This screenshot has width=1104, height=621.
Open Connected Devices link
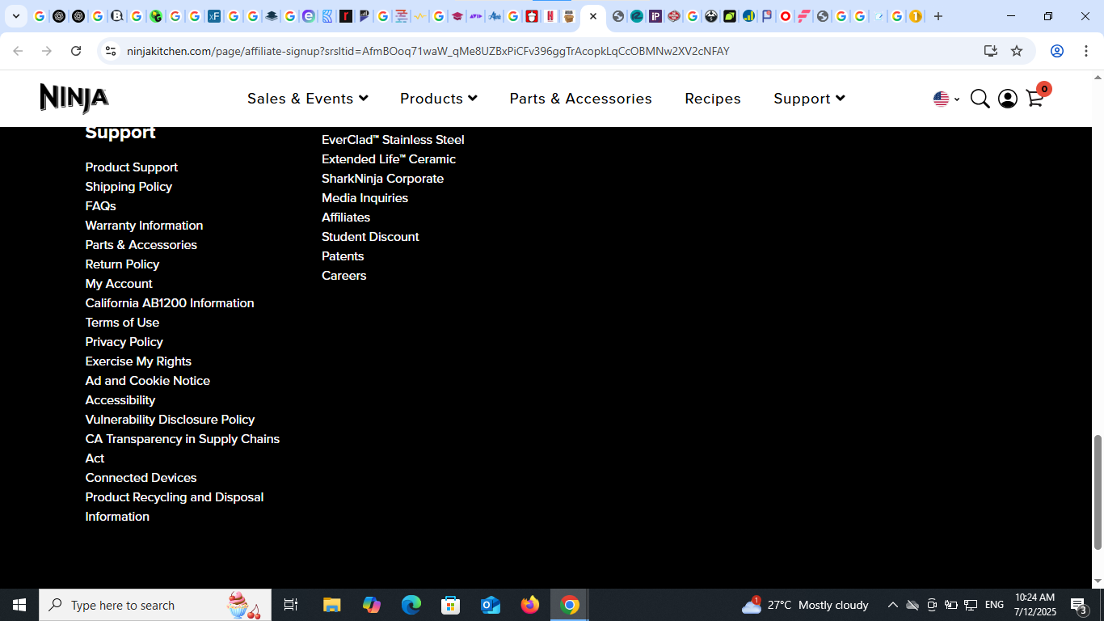pos(141,478)
